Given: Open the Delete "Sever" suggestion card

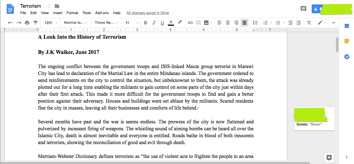Looking at the screenshot, I should (314, 119).
